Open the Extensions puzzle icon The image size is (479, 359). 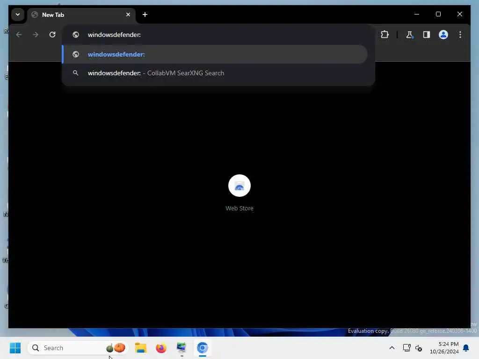(x=385, y=35)
